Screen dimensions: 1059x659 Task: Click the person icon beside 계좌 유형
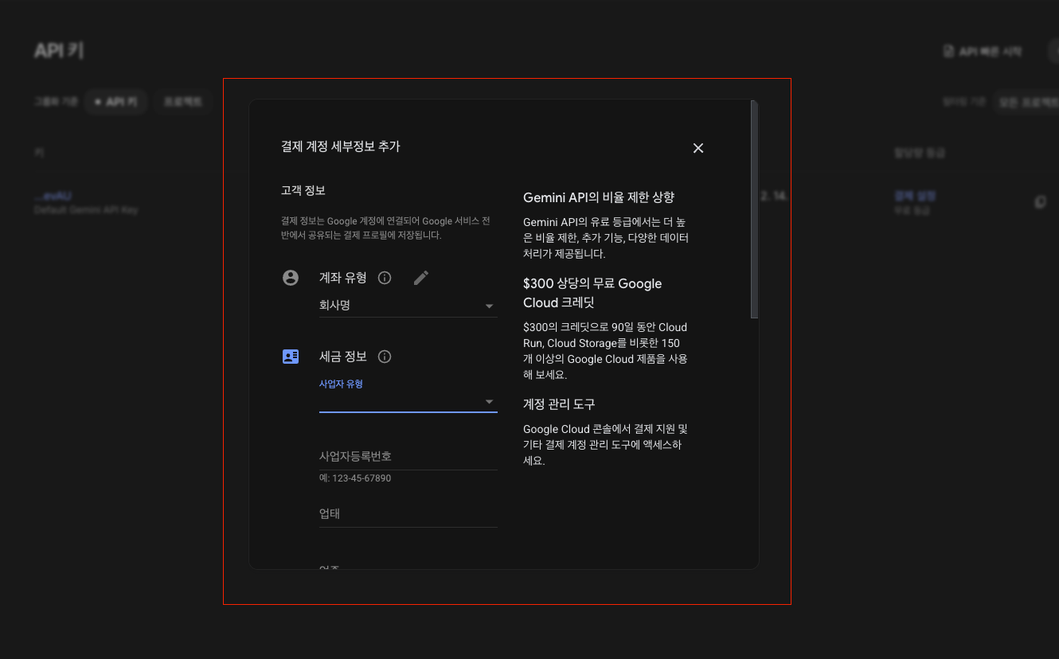point(291,278)
